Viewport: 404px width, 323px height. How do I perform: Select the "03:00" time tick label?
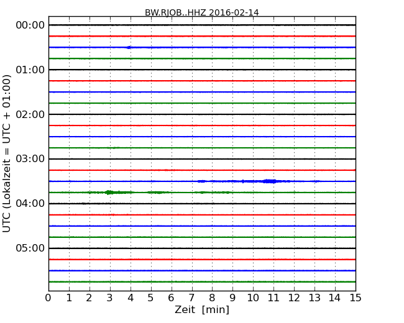pyautogui.click(x=30, y=159)
